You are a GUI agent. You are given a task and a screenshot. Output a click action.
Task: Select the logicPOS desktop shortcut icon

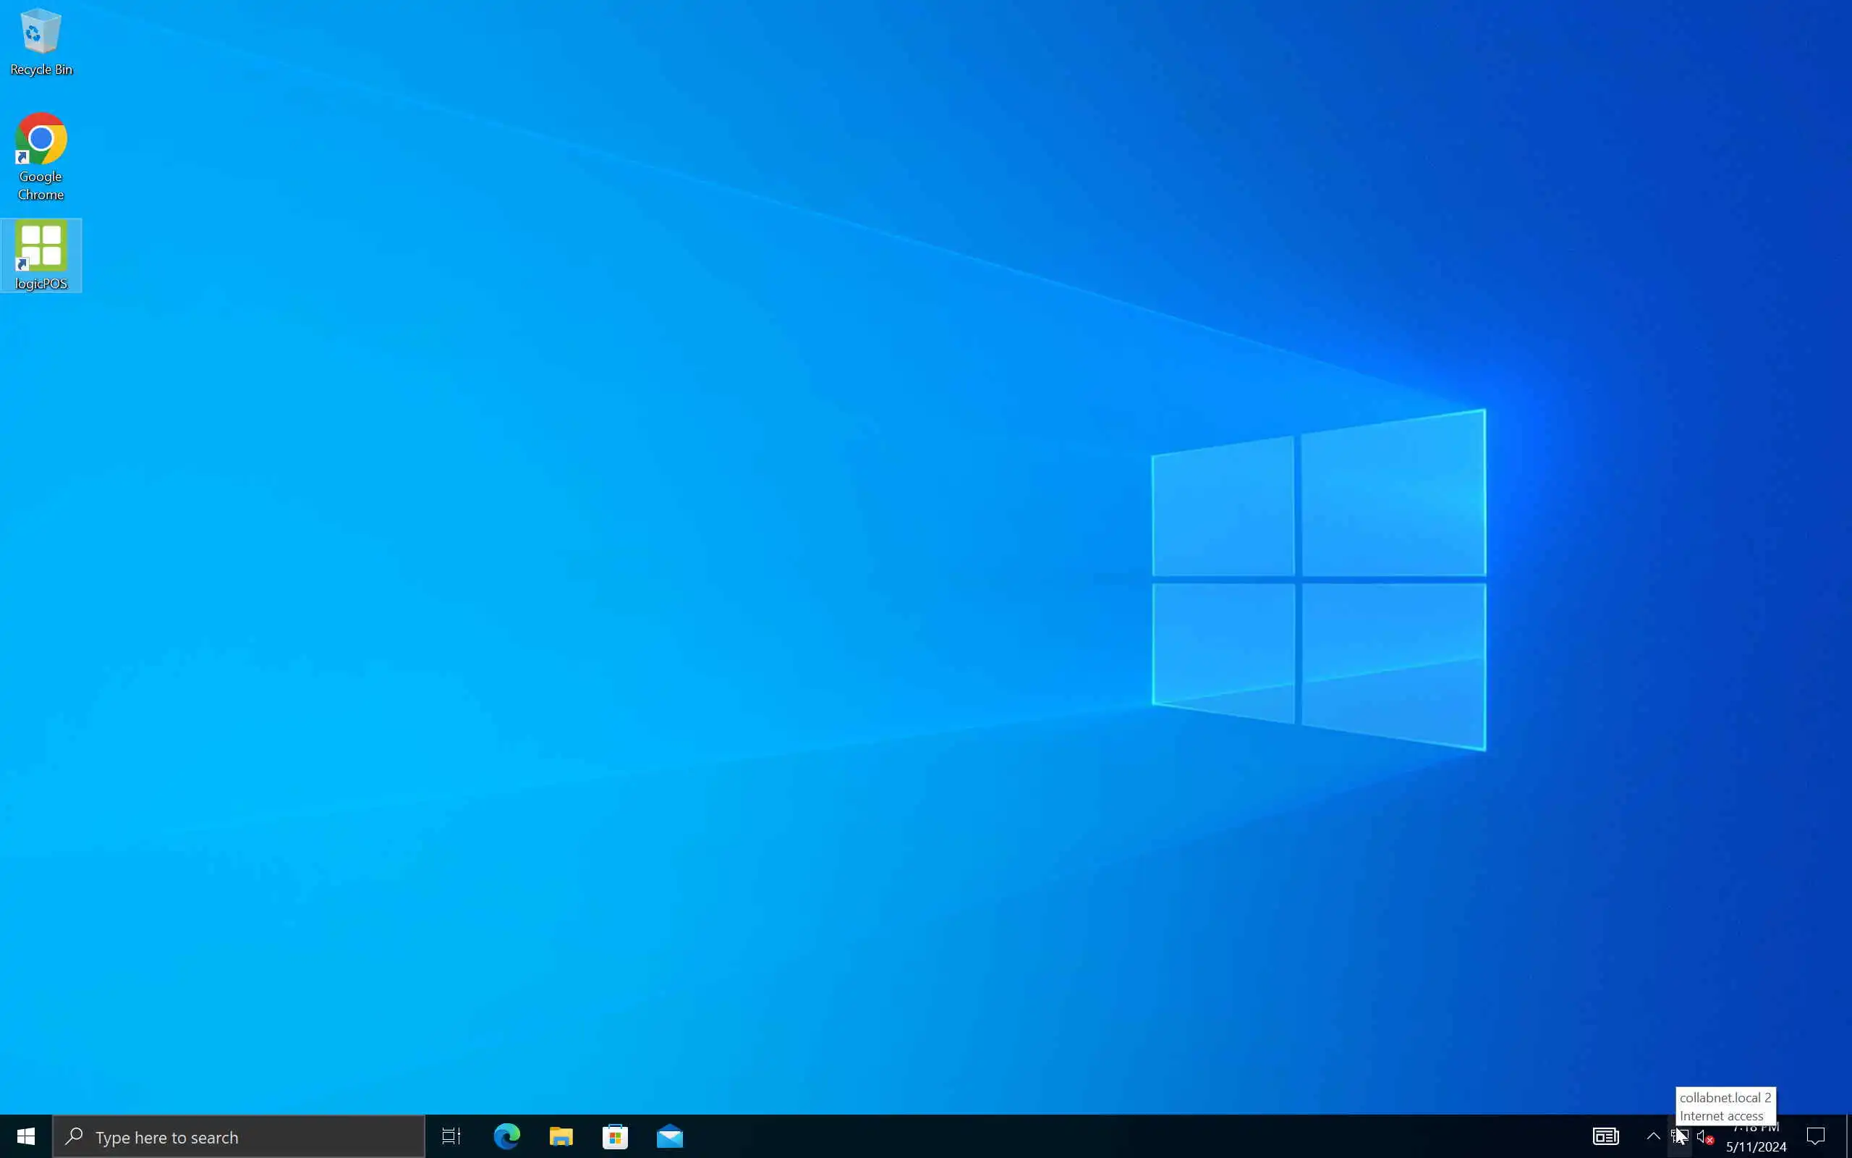pyautogui.click(x=41, y=246)
